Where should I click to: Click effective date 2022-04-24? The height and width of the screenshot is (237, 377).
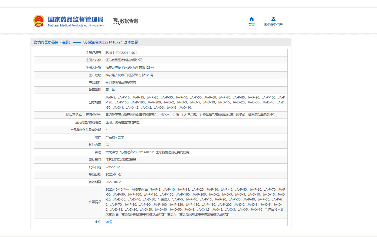pyautogui.click(x=114, y=174)
